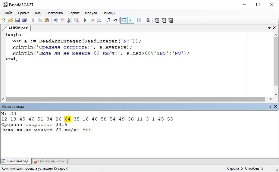Click the Navigate Forward toolbar icon
This screenshot has width=279, height=172.
(77, 20)
